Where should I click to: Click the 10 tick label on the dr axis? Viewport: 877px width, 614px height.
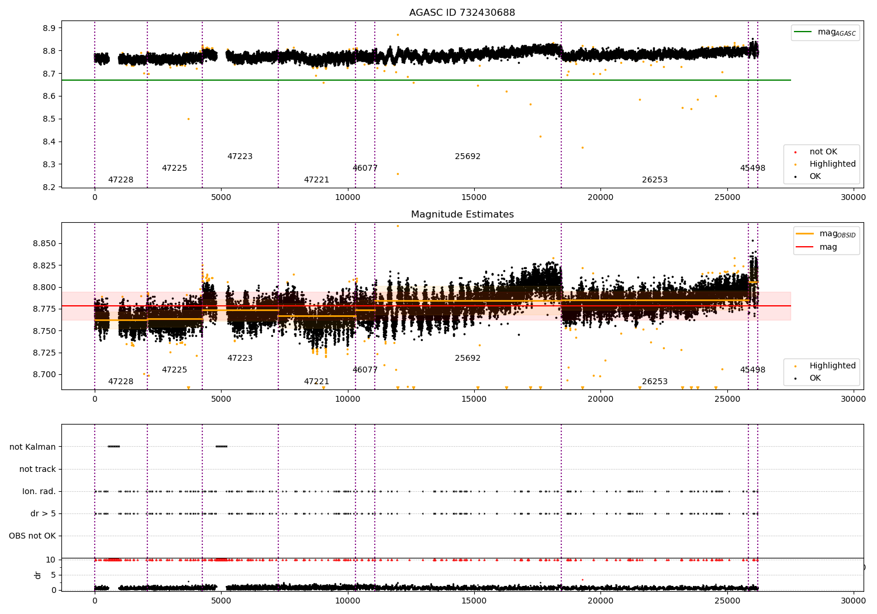51,560
